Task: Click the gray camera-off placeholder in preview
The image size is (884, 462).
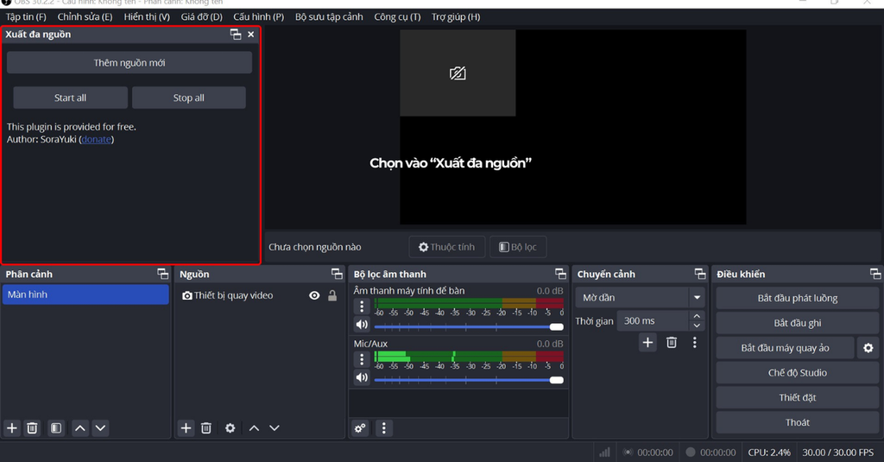Action: (x=458, y=73)
